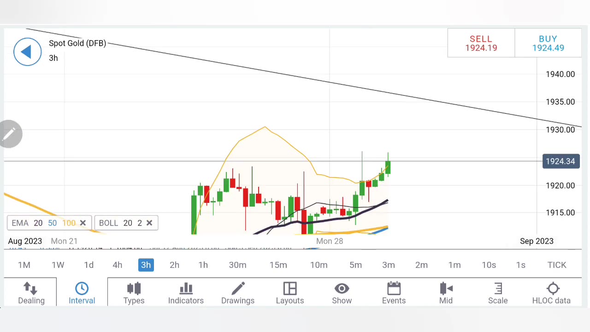Open the Layouts options
The height and width of the screenshot is (332, 590).
coord(290,293)
